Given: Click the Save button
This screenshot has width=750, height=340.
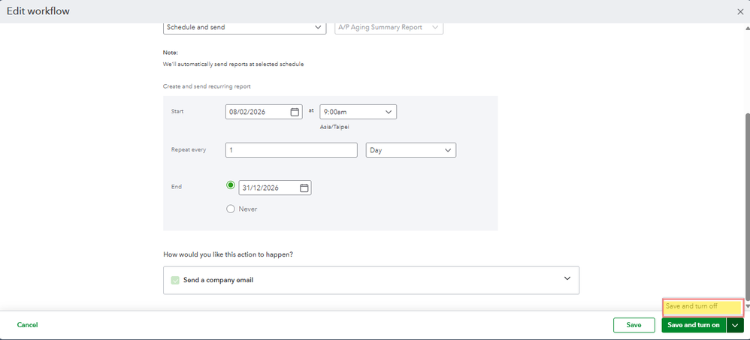Looking at the screenshot, I should point(634,325).
